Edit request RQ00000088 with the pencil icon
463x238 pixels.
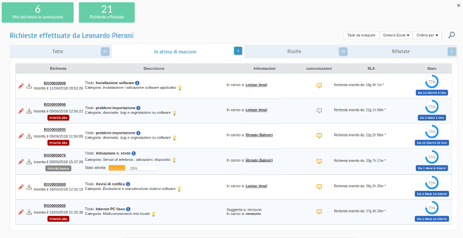point(21,187)
